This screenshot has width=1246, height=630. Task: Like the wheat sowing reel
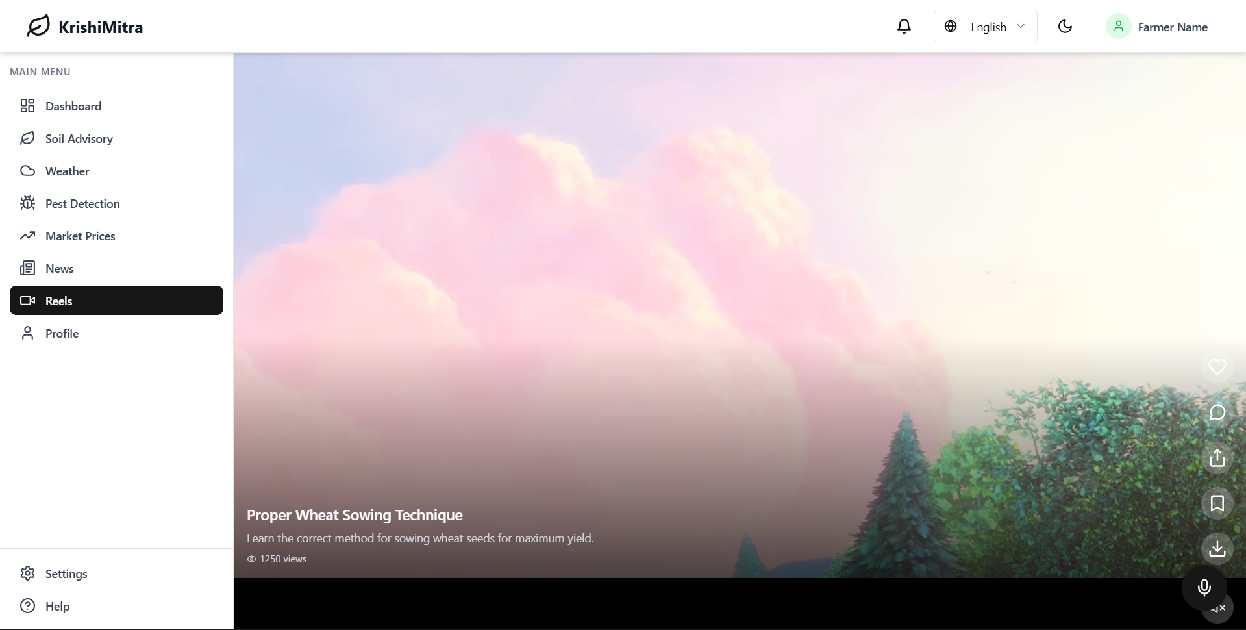tap(1217, 367)
